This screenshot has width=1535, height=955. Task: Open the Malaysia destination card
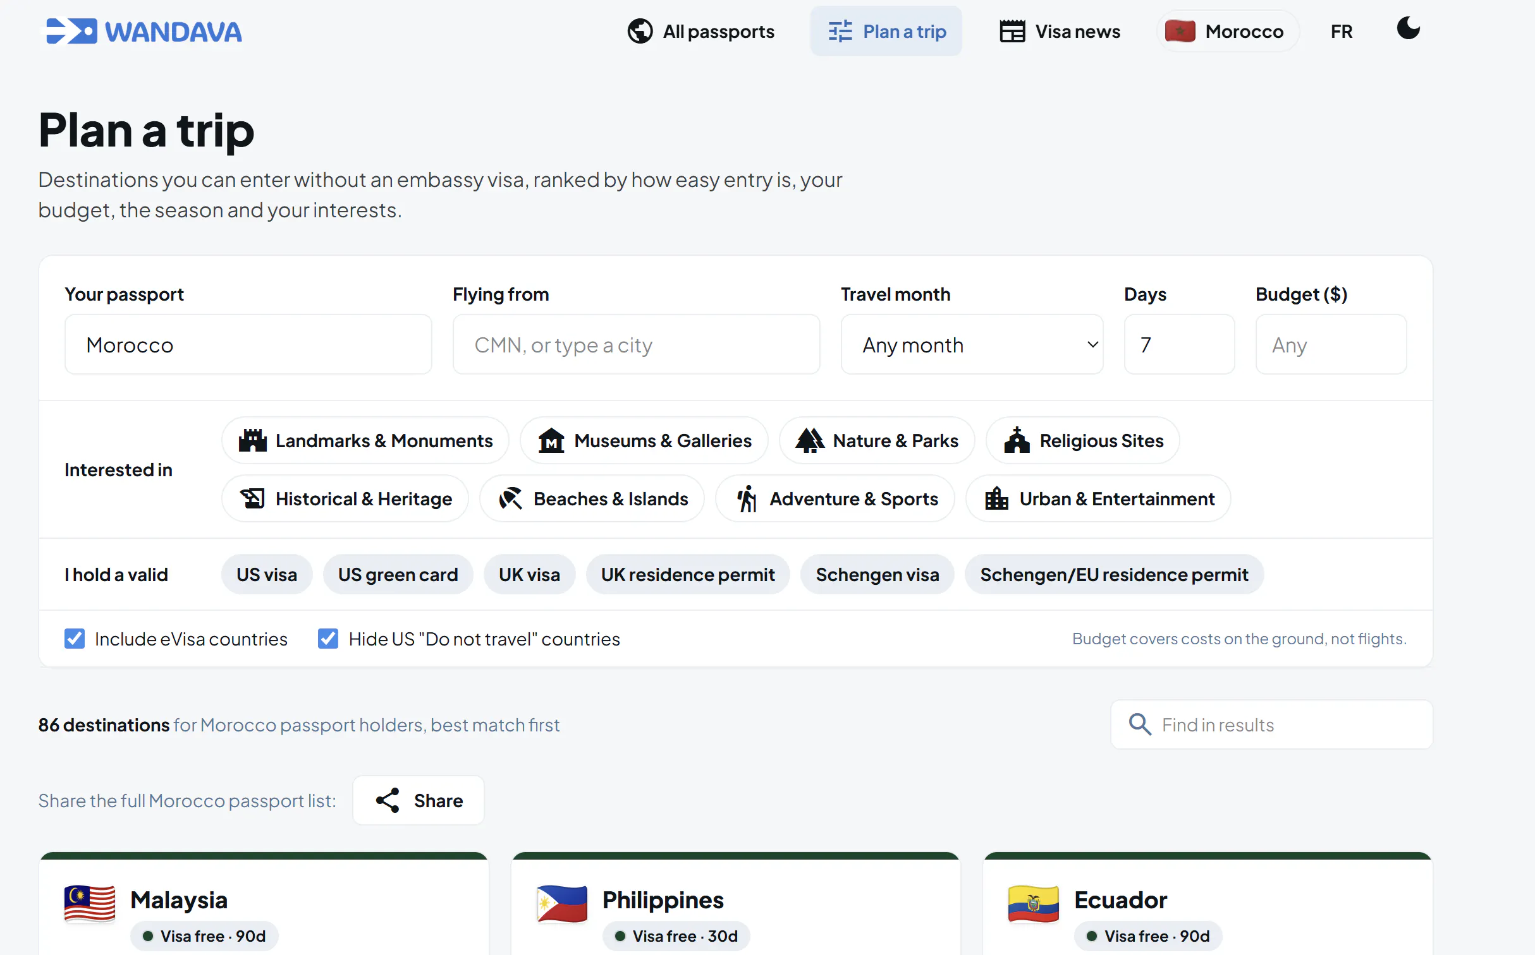(264, 904)
